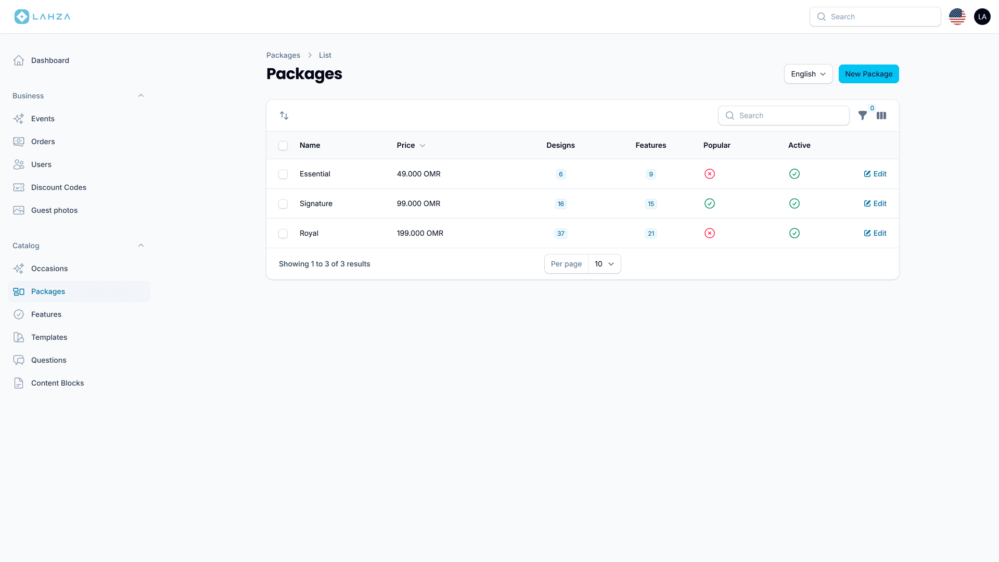Click the 49.000 OMR price cell
Screen dimensions: 999x562
[x=418, y=174]
